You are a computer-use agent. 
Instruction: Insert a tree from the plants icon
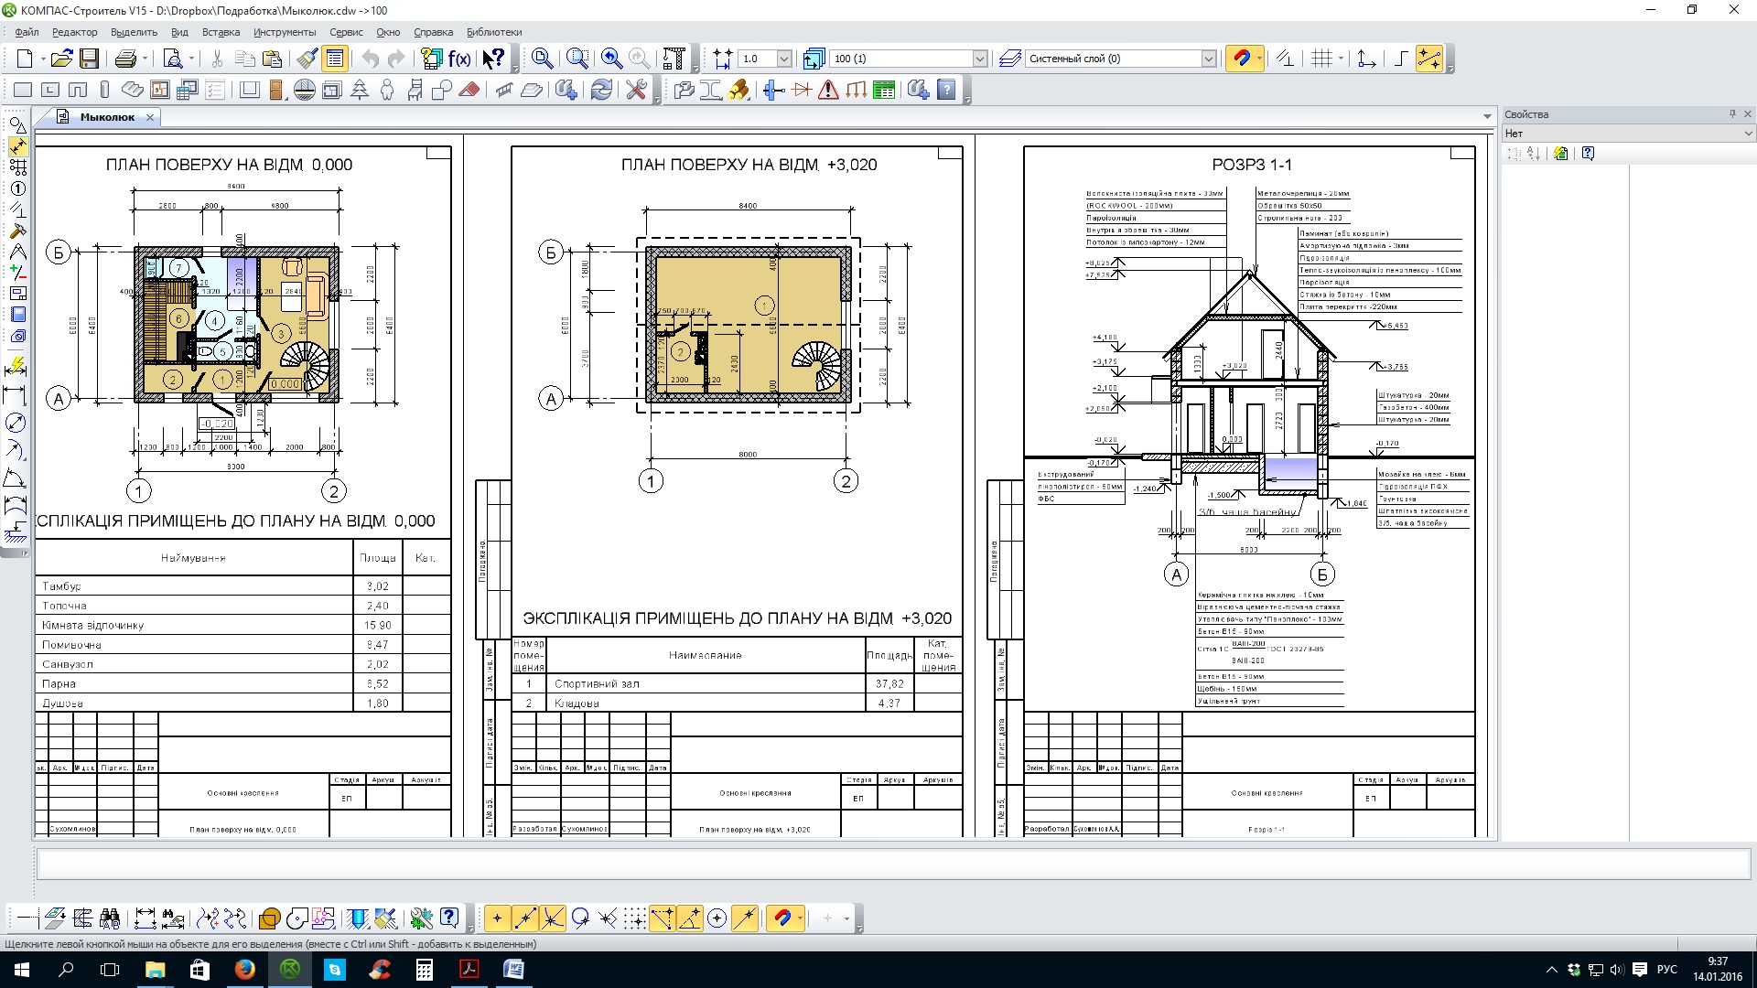pos(360,90)
